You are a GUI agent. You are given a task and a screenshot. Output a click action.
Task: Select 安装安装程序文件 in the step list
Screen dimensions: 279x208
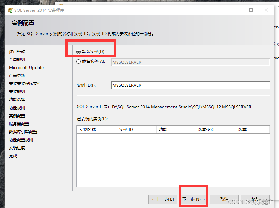click(25, 84)
